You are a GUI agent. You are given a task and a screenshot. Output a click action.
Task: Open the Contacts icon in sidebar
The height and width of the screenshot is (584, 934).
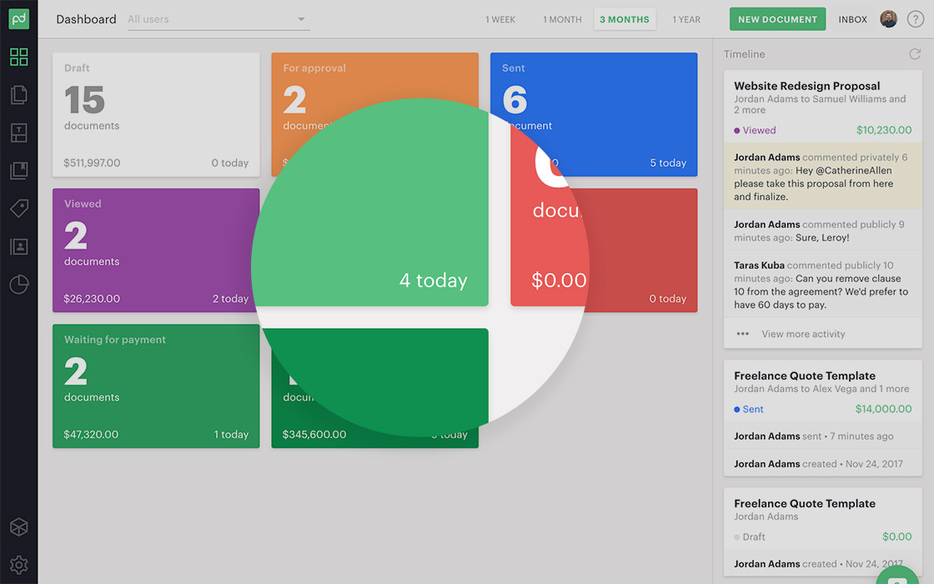[19, 247]
